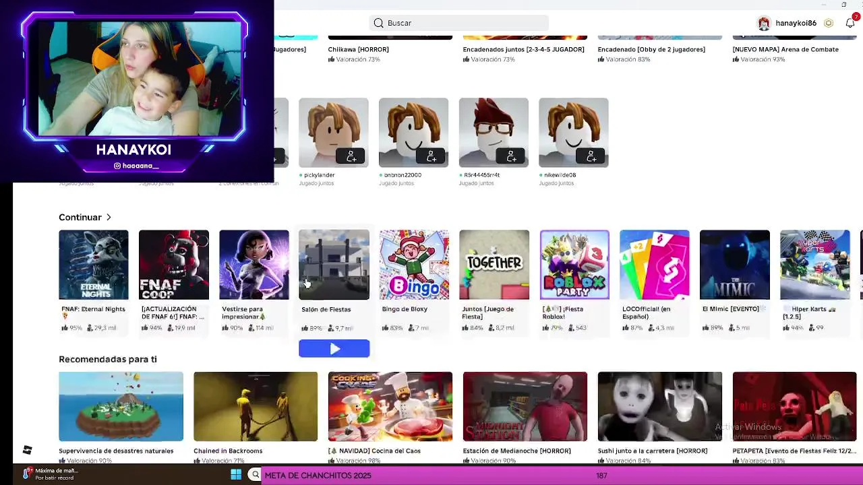Screen dimensions: 863x485
Task: Click the 'El Mimic [EVENTO]' title
Action: [x=731, y=309]
